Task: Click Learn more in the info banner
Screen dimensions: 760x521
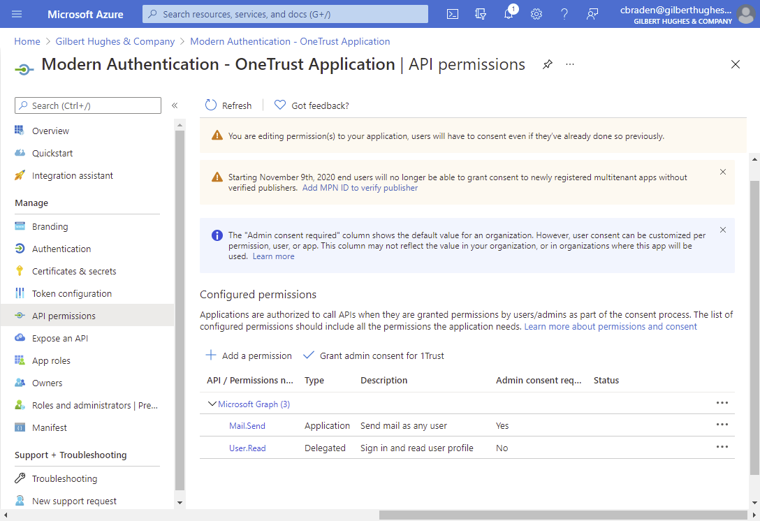Action: click(273, 256)
